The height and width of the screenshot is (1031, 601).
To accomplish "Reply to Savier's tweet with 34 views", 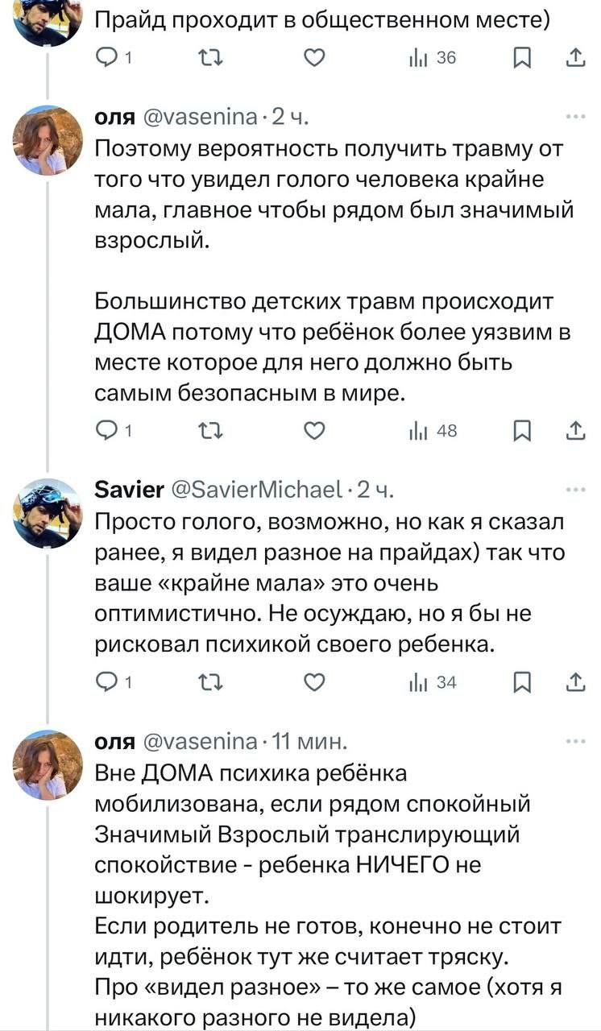I will pos(108,682).
